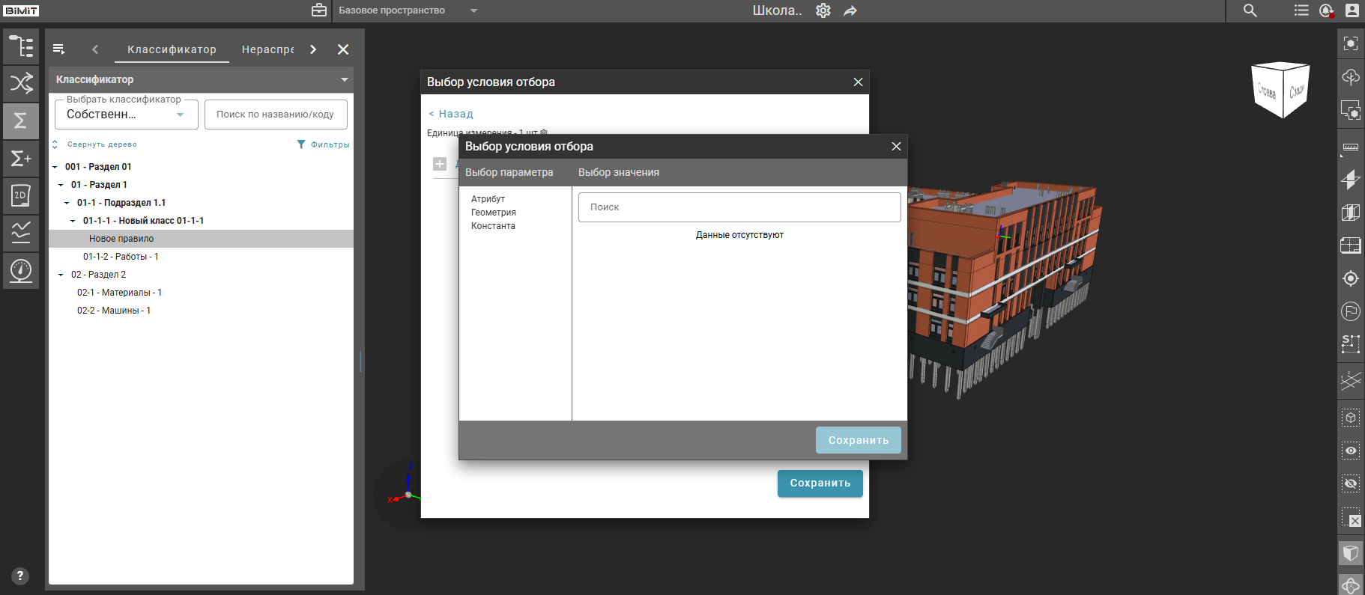Select the ruler measurement tool
The height and width of the screenshot is (595, 1365).
(1351, 147)
